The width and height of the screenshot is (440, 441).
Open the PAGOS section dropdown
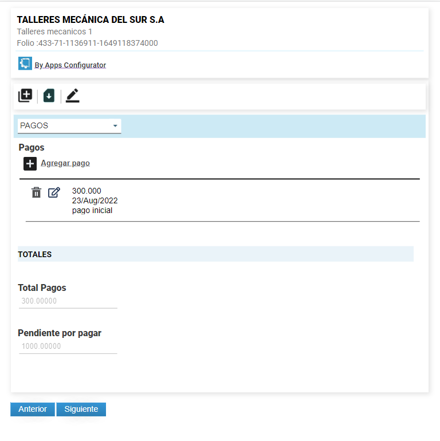click(x=69, y=126)
